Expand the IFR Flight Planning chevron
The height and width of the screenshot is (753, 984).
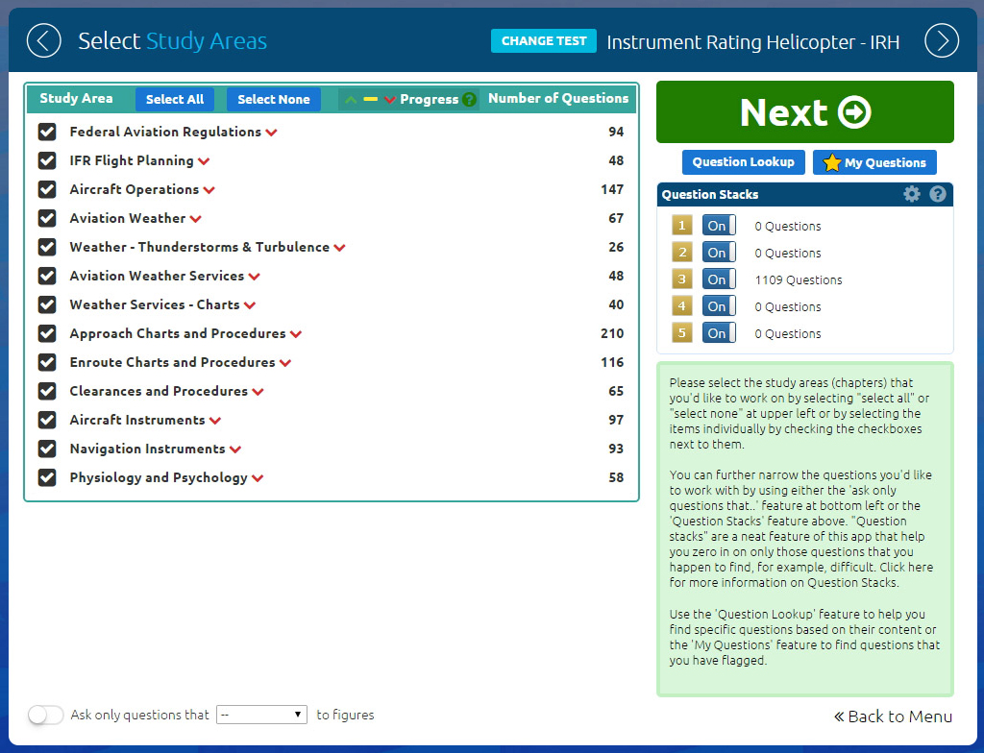coord(204,161)
